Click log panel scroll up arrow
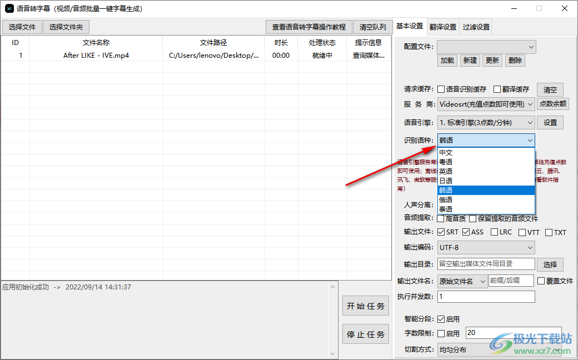 tap(332, 287)
